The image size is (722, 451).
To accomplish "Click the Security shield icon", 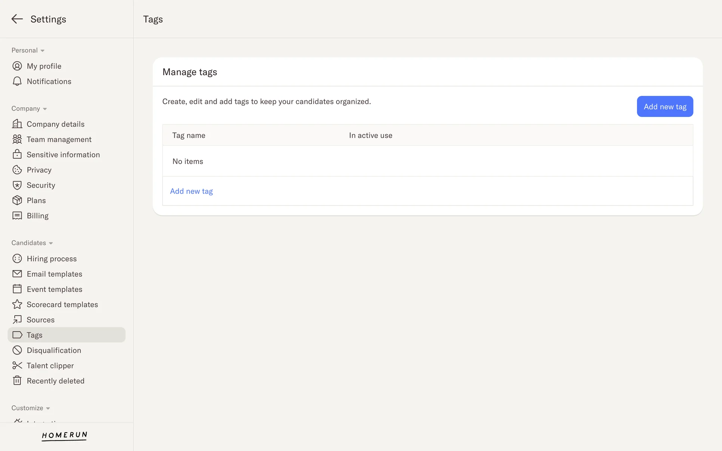I will [x=17, y=185].
